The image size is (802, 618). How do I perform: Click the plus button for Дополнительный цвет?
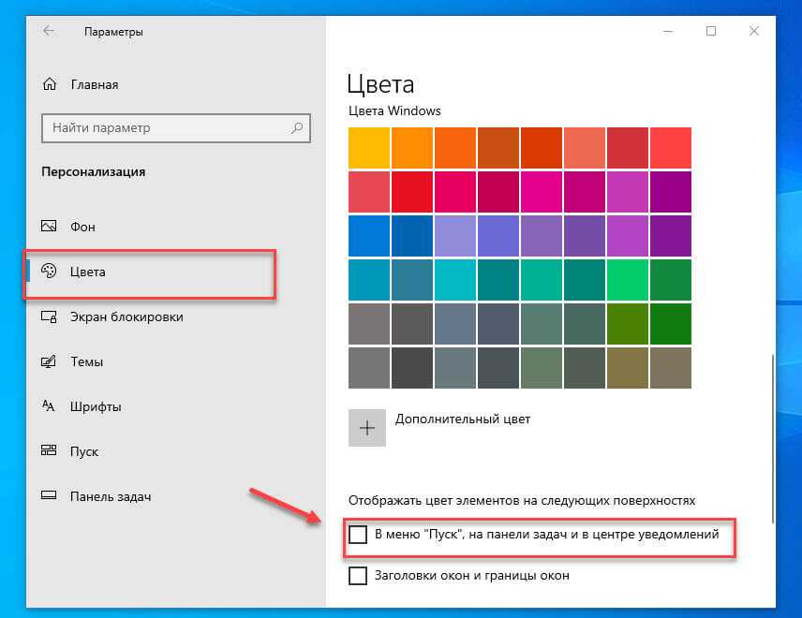[367, 428]
